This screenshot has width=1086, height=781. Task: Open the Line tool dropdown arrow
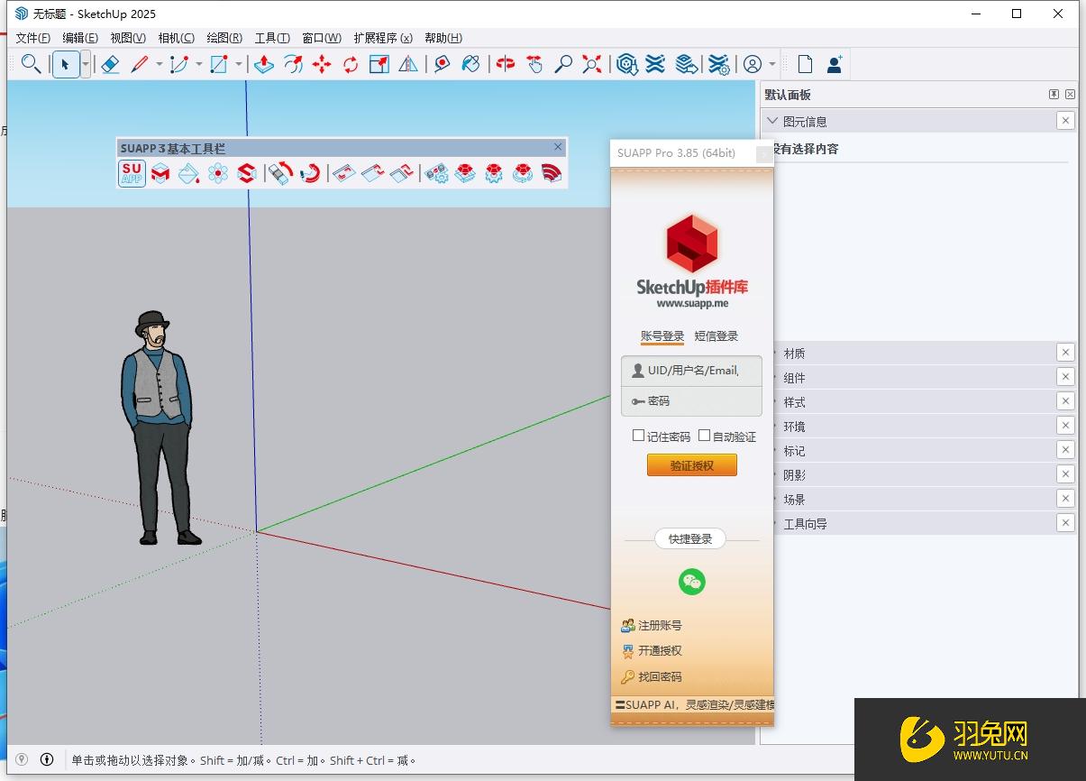(x=160, y=64)
